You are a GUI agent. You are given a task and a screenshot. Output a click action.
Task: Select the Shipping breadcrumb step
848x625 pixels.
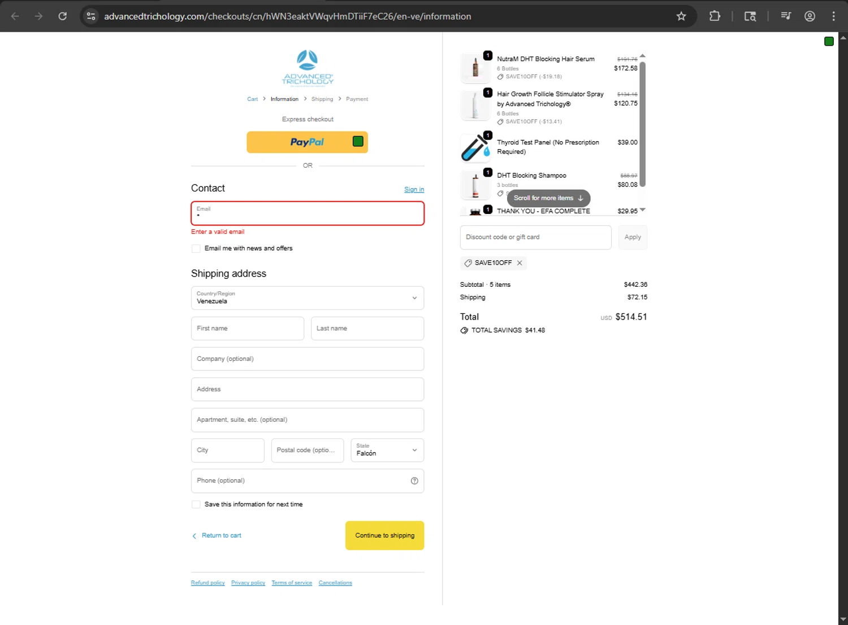pos(322,99)
